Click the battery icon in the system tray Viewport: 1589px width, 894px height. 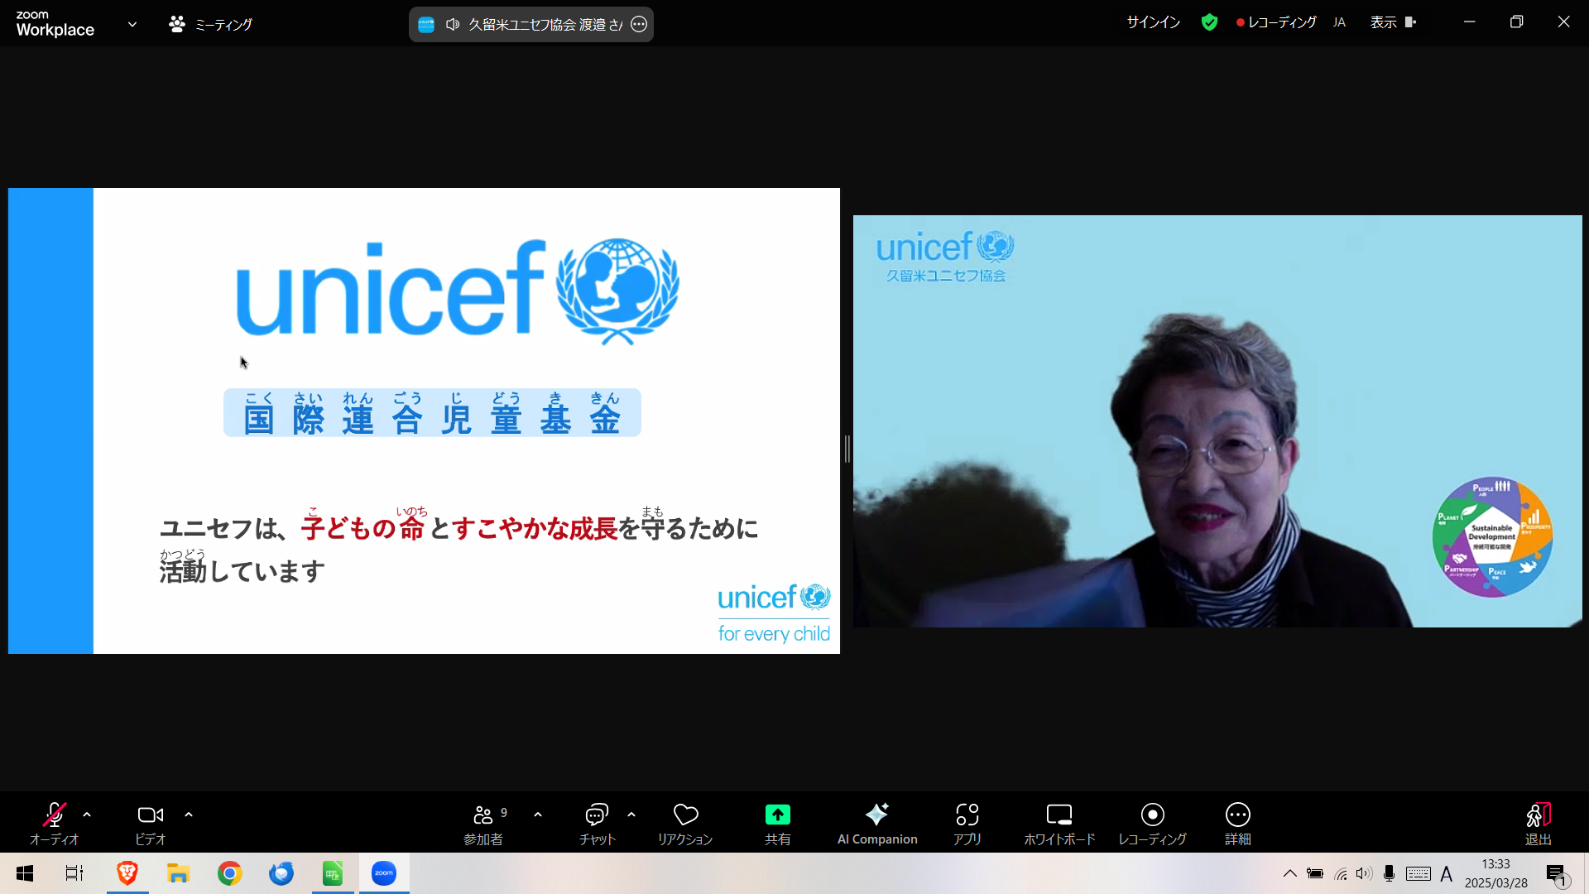[x=1315, y=873]
